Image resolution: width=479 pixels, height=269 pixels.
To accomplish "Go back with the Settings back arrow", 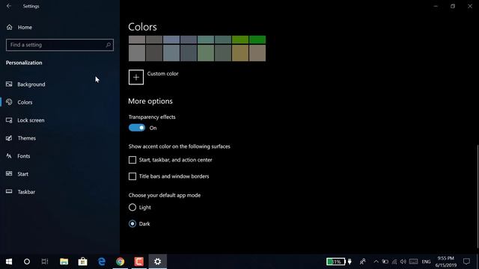I will click(x=9, y=6).
